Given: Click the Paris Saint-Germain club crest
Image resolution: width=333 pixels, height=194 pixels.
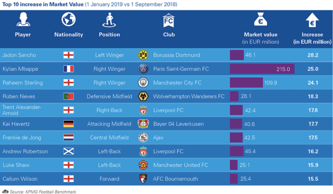Looking at the screenshot, I should coord(143,69).
